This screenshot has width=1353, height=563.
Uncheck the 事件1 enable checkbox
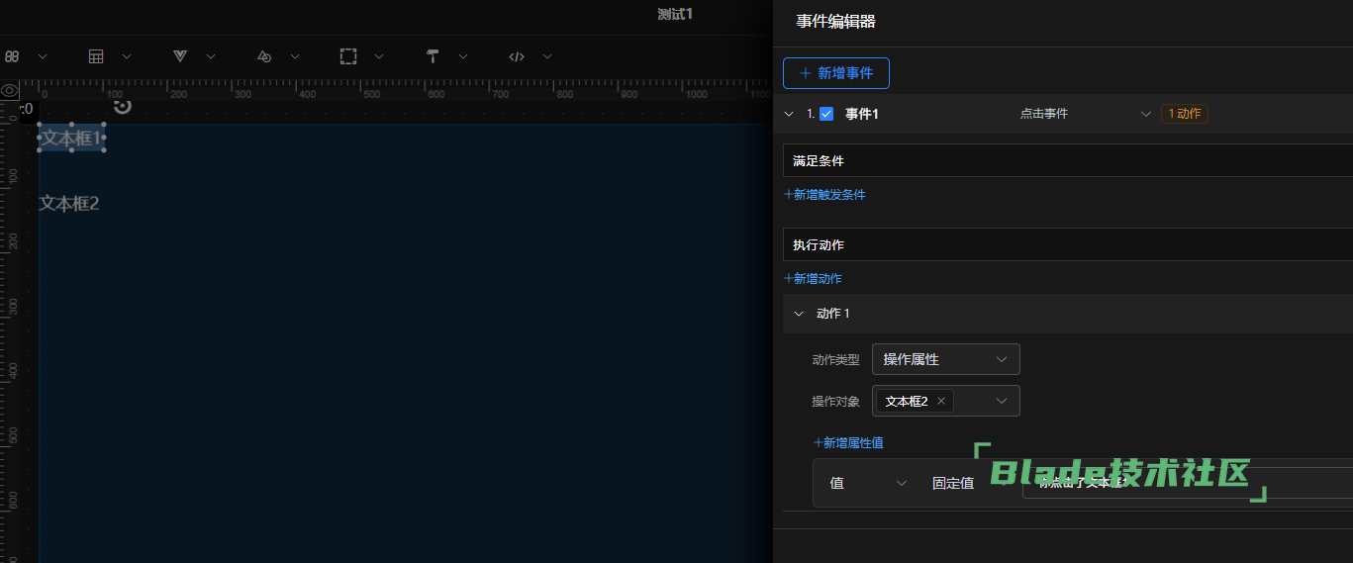pos(826,114)
